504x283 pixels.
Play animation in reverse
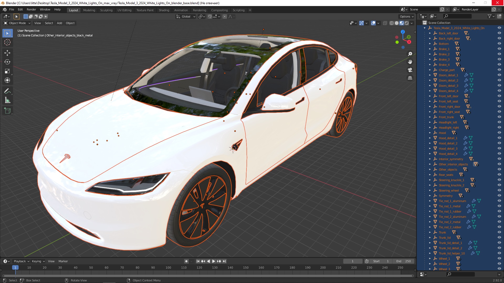(x=208, y=261)
